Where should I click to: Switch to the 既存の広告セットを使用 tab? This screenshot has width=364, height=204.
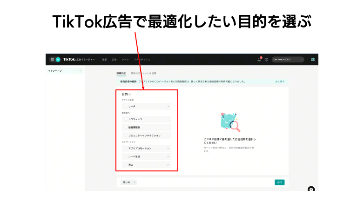coord(143,73)
